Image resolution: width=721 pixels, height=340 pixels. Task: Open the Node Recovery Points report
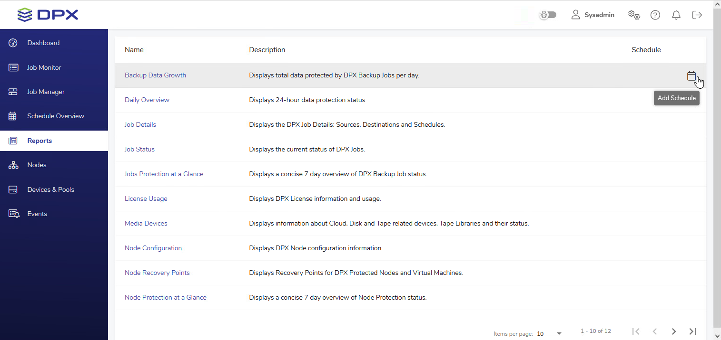[157, 273]
